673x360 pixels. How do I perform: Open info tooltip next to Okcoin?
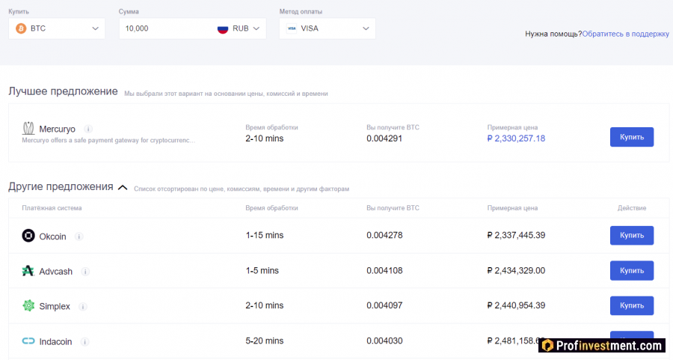click(x=79, y=237)
